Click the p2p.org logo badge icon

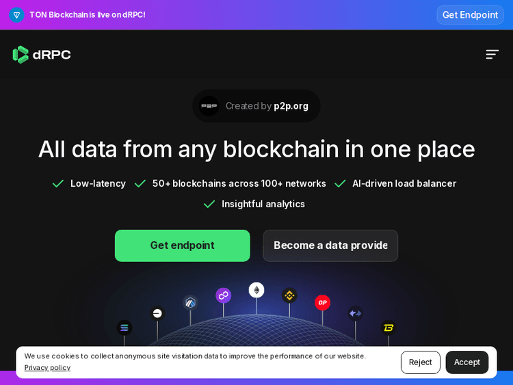209,106
